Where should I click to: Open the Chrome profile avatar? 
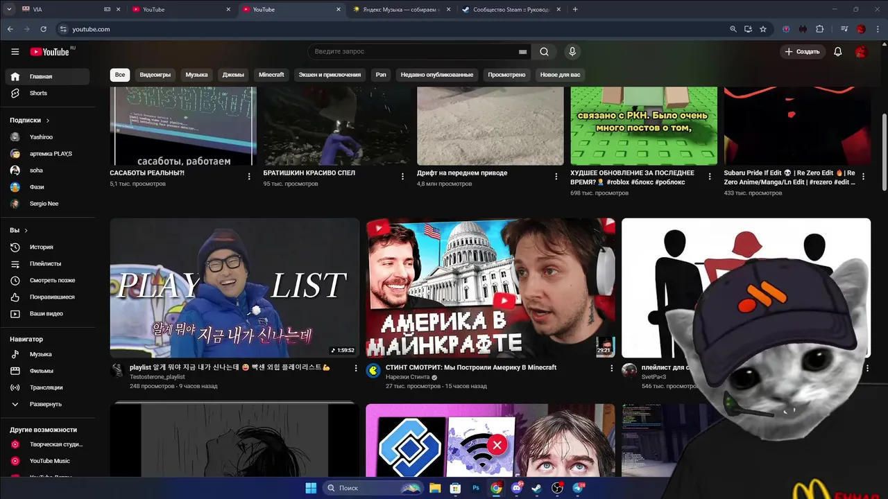pyautogui.click(x=861, y=29)
